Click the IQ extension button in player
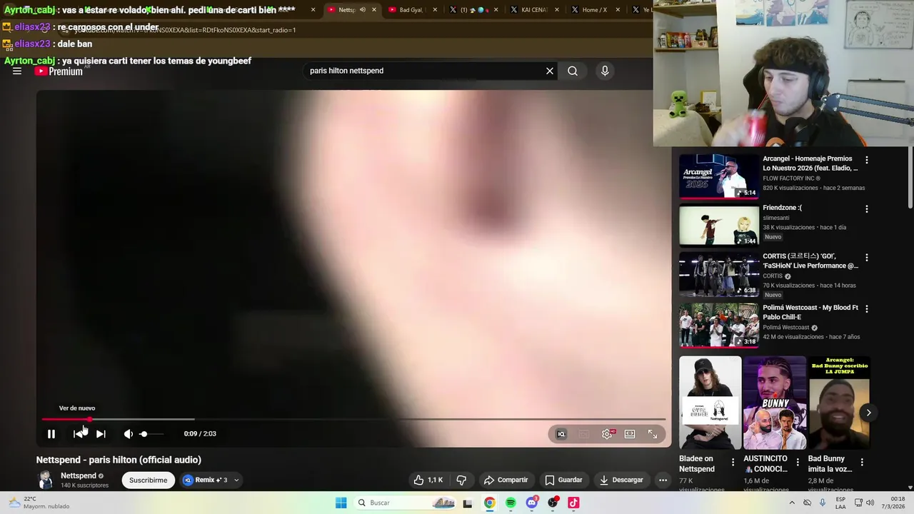 [x=561, y=434]
